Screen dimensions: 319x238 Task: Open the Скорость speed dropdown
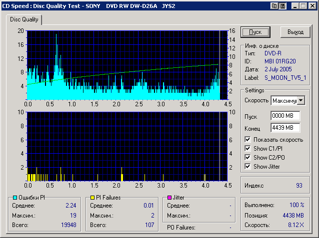click(x=300, y=100)
